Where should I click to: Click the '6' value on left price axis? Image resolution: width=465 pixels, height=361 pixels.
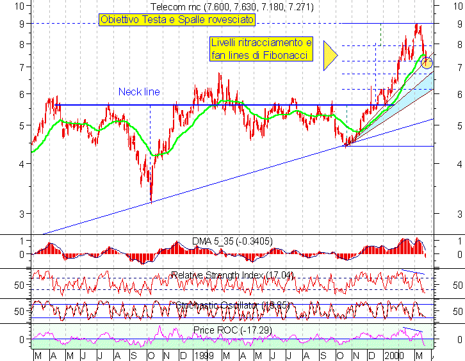(x=21, y=94)
